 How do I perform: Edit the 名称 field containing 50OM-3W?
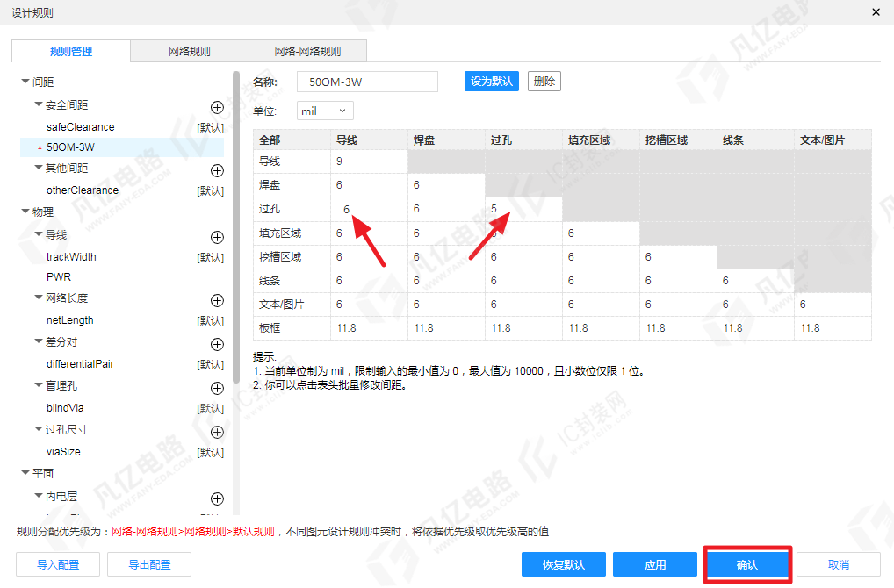pos(367,82)
